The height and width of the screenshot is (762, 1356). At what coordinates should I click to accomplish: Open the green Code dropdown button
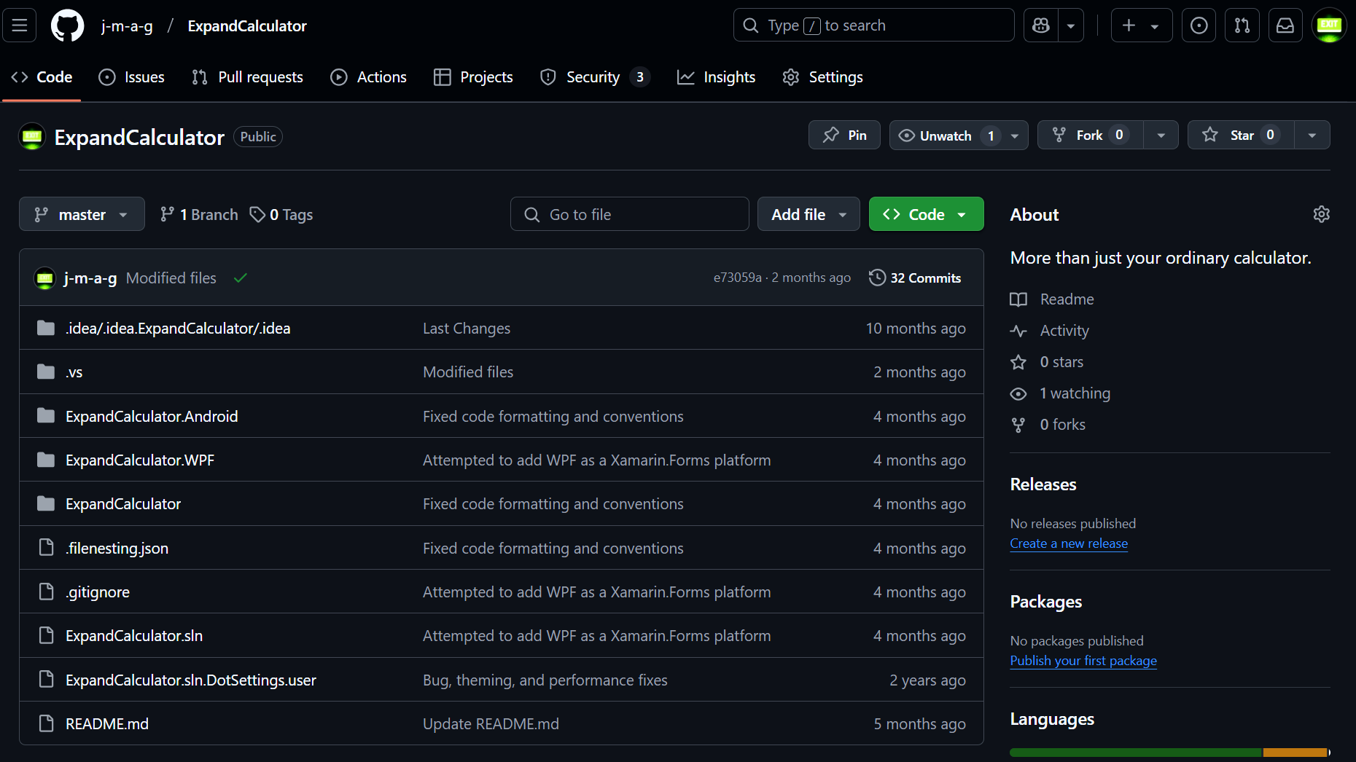[x=926, y=214]
